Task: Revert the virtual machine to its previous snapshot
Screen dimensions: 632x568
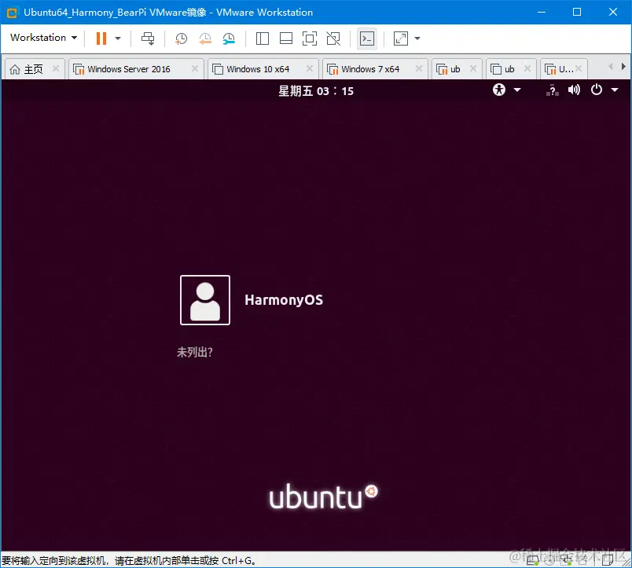Action: pos(205,38)
